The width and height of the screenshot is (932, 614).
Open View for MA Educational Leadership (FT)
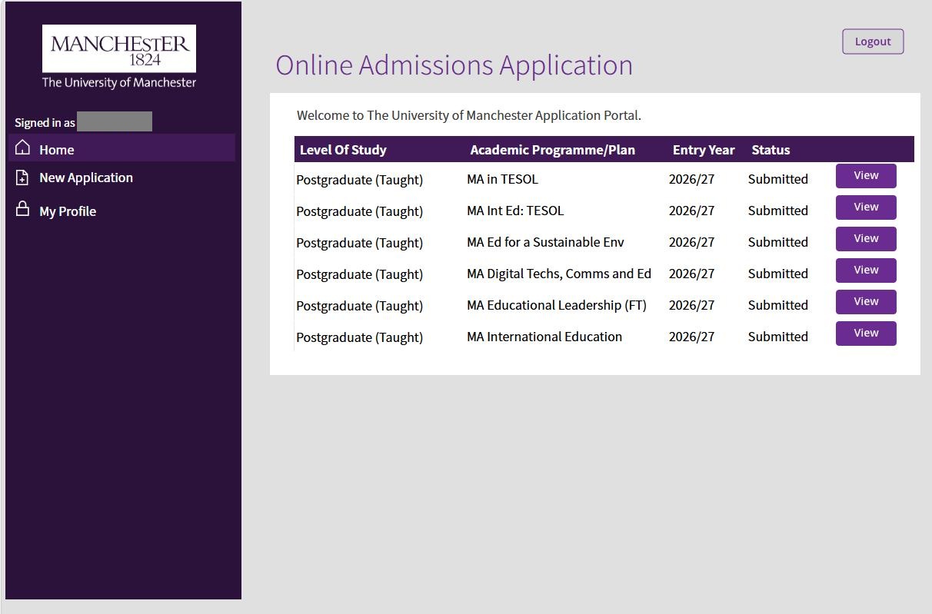click(865, 302)
